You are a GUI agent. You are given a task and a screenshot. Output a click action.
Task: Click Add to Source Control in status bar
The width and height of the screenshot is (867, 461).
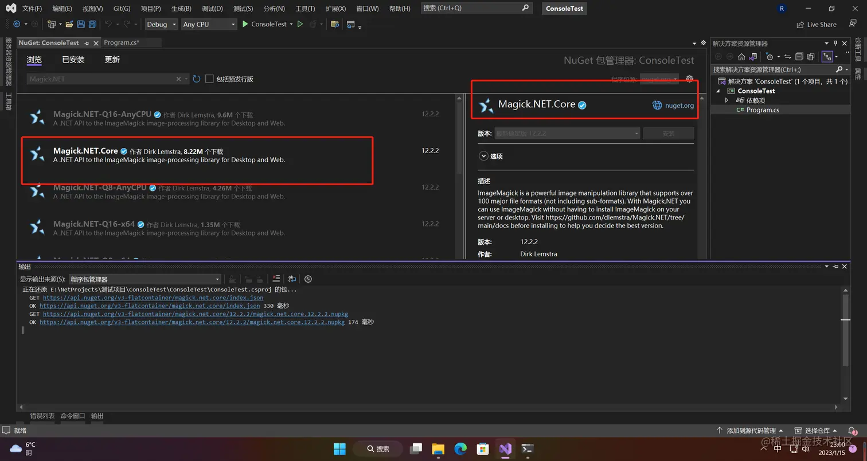[750, 431]
